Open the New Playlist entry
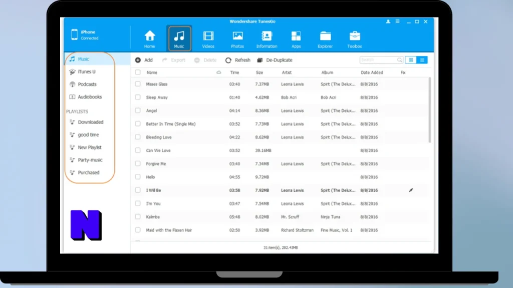 (90, 147)
